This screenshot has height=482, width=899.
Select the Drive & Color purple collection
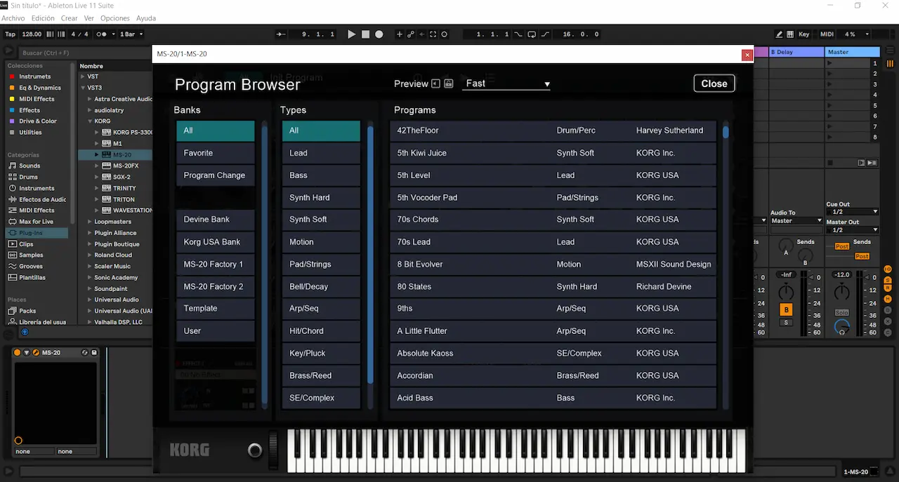click(x=38, y=121)
